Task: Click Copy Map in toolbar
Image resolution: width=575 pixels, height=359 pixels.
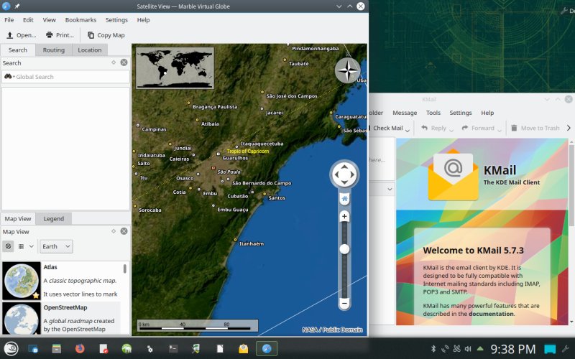Action: click(x=106, y=35)
